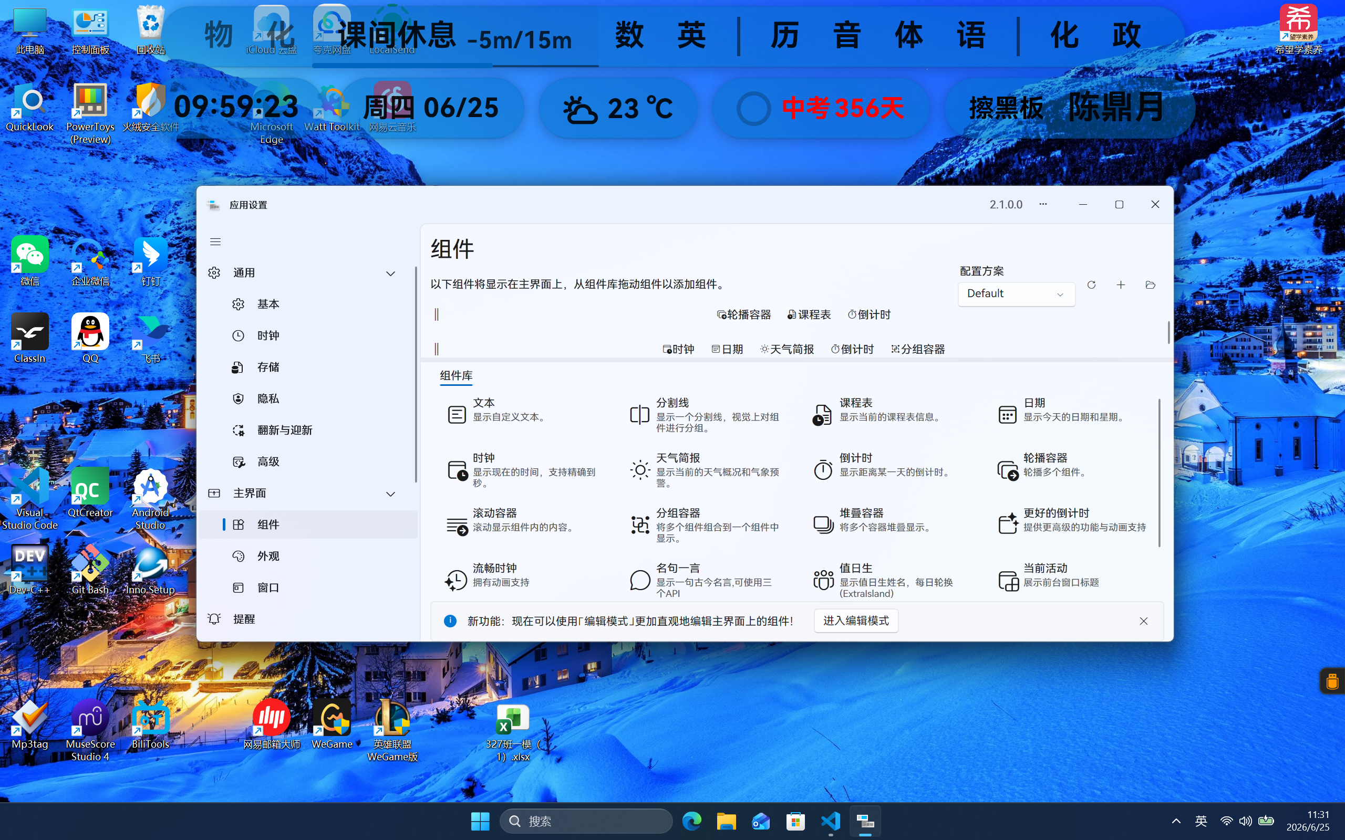Choose the 分组容器 component in the library
Screen dimensions: 1345x840
tap(706, 525)
